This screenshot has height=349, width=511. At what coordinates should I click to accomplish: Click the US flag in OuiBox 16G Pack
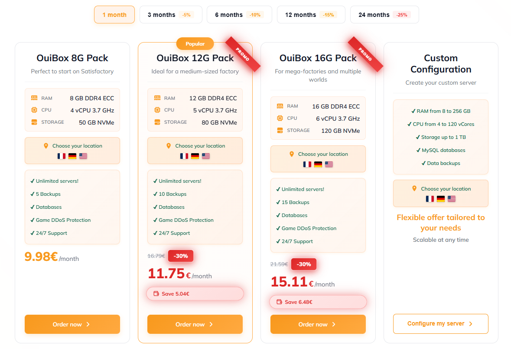(x=329, y=164)
